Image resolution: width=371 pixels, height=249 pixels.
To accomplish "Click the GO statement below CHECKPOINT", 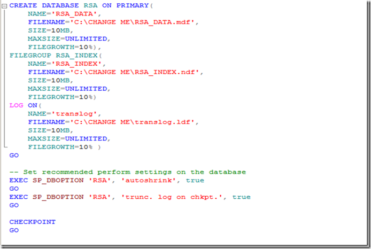I will point(14,230).
